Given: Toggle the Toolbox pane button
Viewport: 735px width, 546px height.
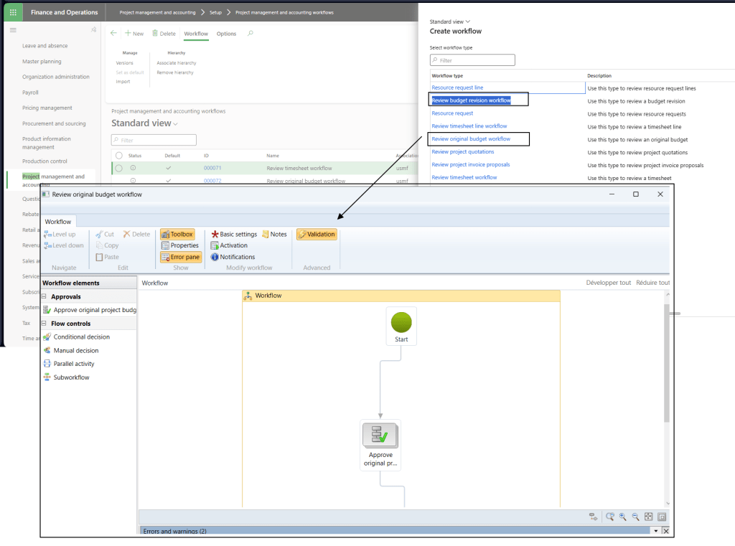Looking at the screenshot, I should pyautogui.click(x=177, y=234).
